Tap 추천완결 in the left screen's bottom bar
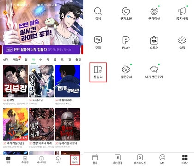This screenshot has height=166, width=194. [25, 160]
